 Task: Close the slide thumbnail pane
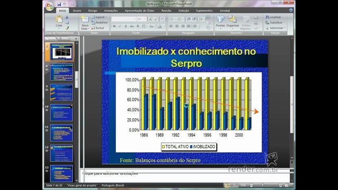pos(76,39)
